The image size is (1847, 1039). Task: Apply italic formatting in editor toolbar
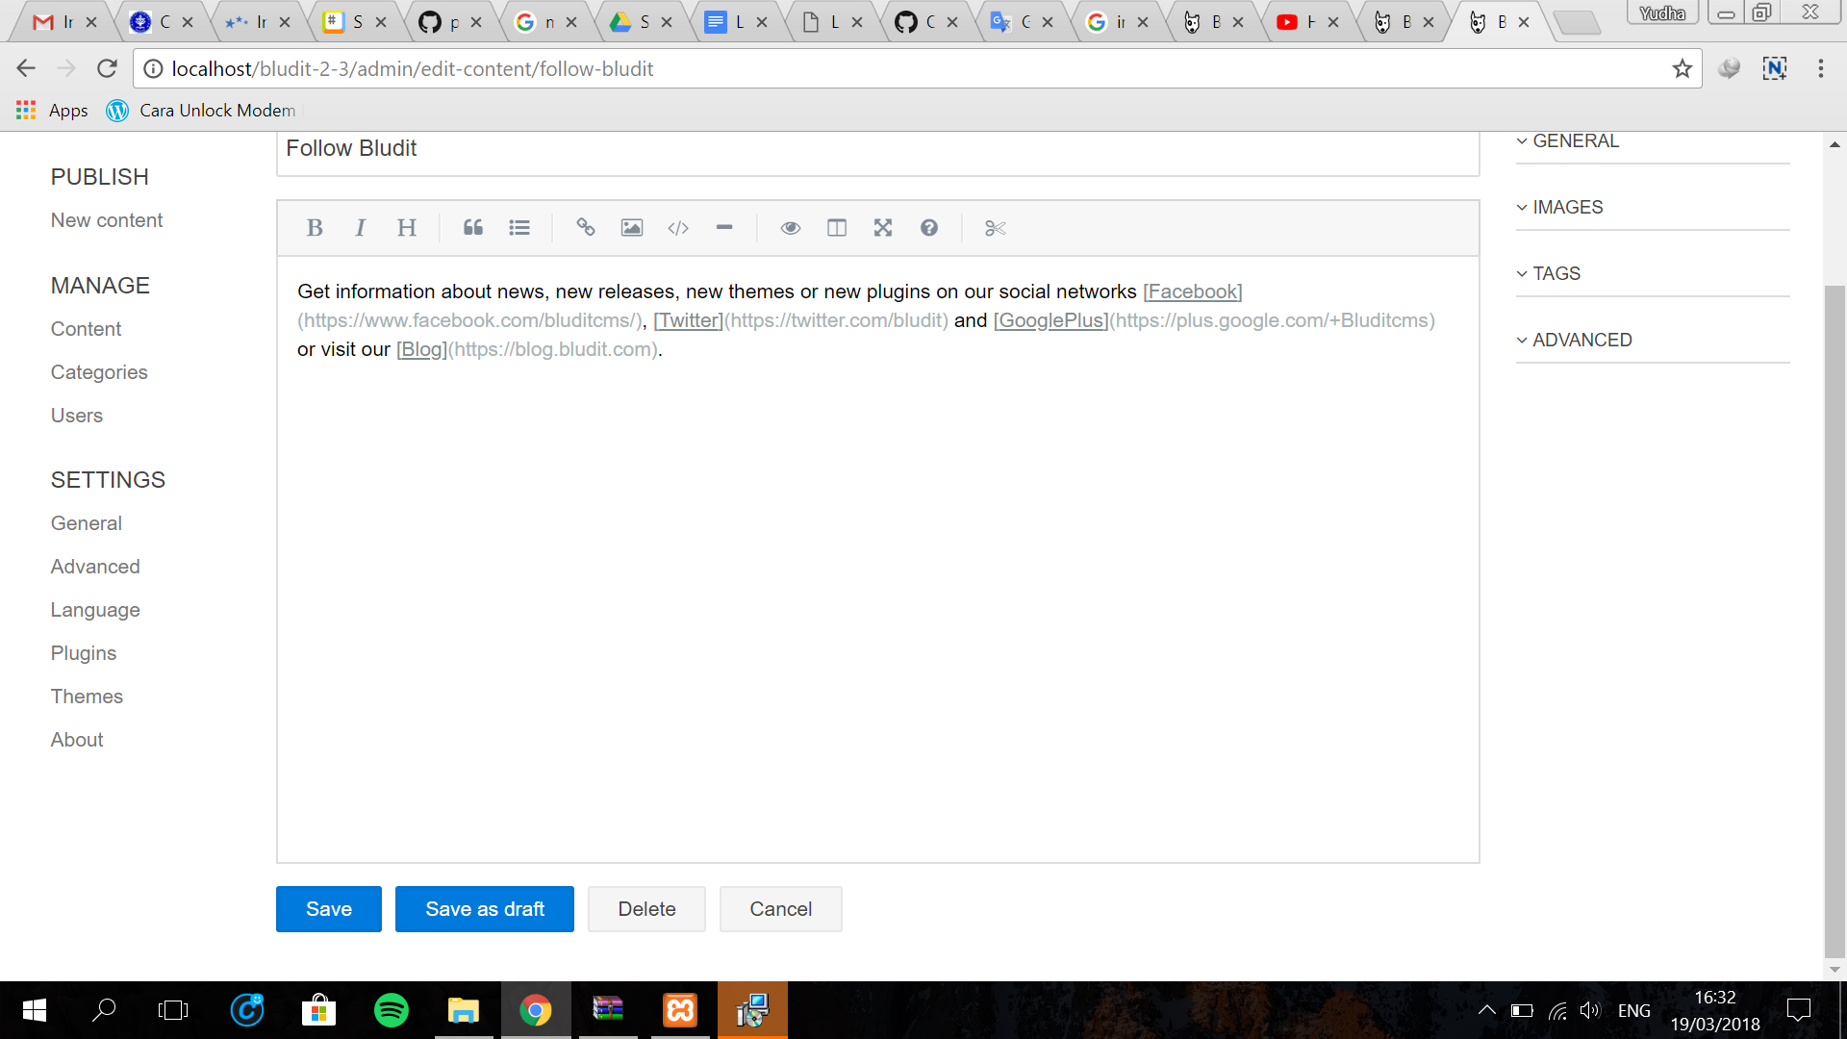pyautogui.click(x=360, y=228)
